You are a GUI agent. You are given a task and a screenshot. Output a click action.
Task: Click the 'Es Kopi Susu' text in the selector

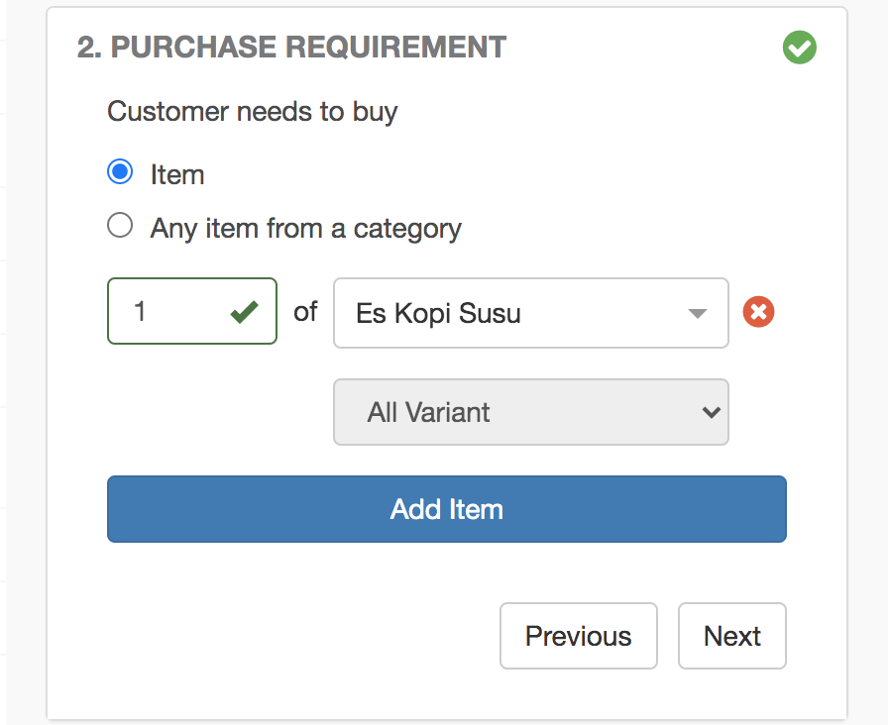[x=438, y=314]
